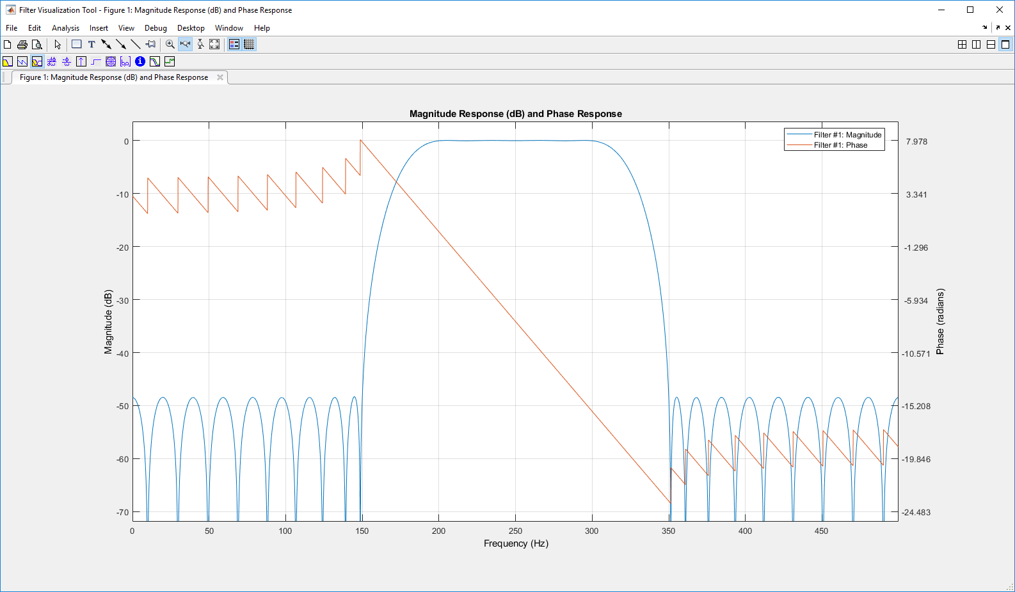Open the Analysis menu
Image resolution: width=1015 pixels, height=592 pixels.
pyautogui.click(x=65, y=28)
